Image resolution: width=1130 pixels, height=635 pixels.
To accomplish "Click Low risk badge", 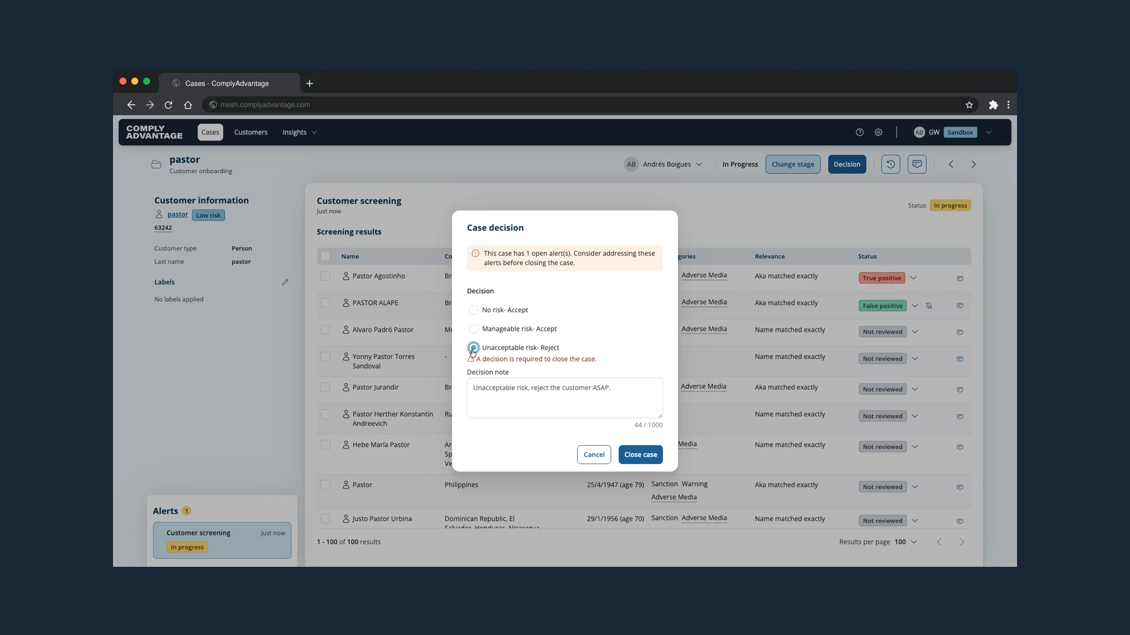I will tap(208, 215).
